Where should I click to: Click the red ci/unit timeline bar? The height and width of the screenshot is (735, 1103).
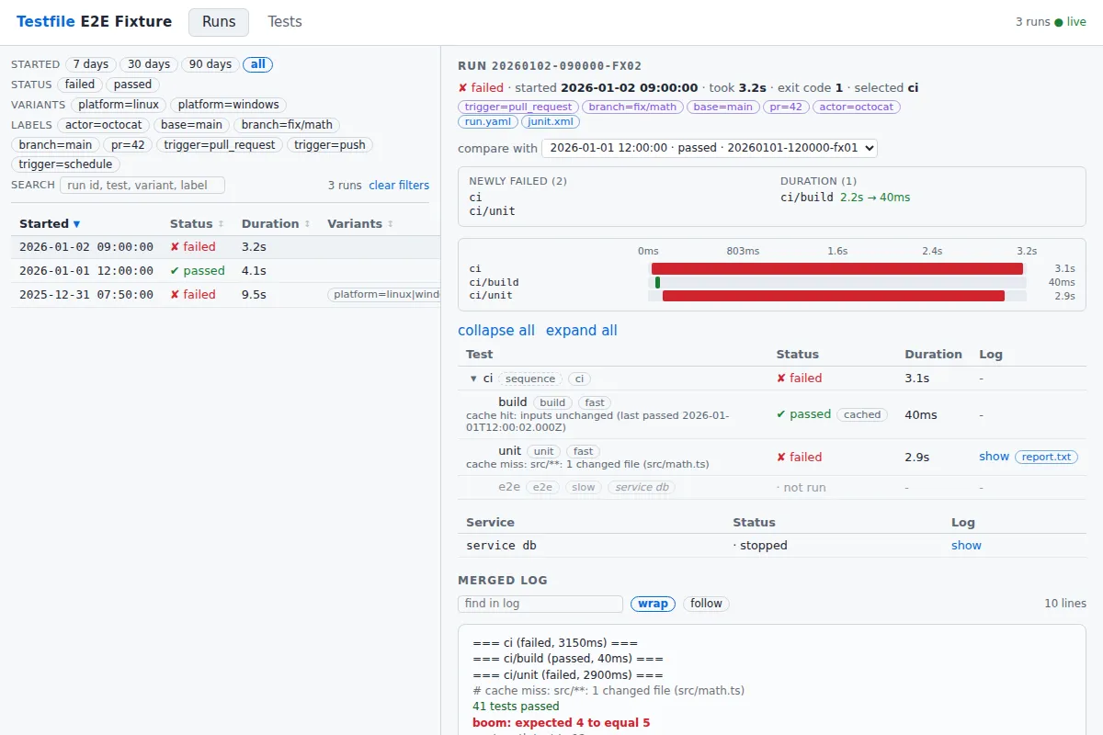click(x=834, y=296)
